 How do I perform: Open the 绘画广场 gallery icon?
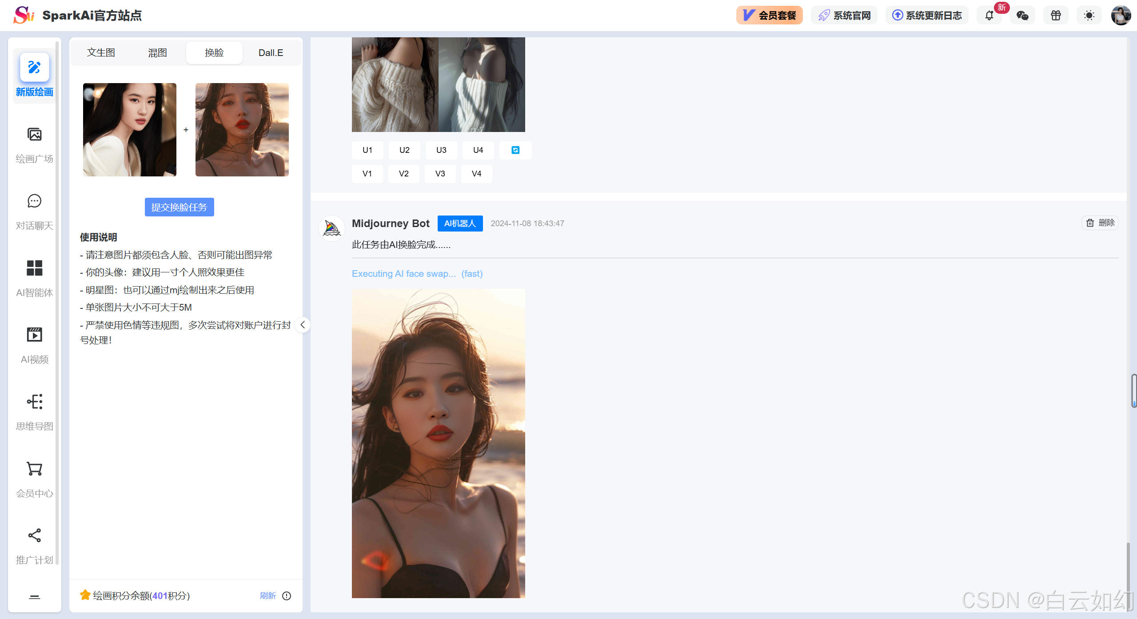[x=34, y=134]
